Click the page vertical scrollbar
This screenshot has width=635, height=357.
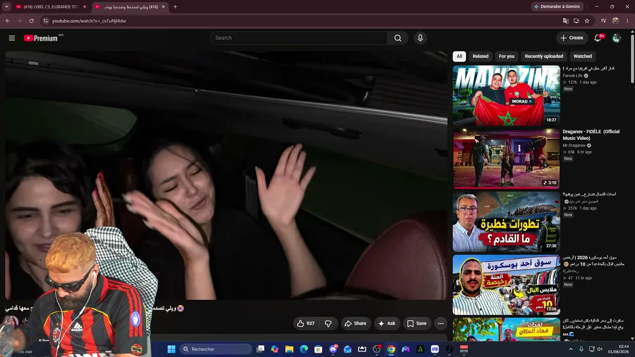click(x=632, y=59)
